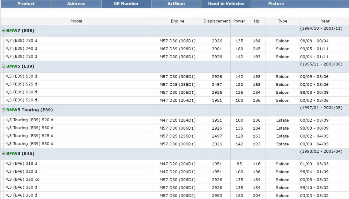Open the 5 Touring (E39) 520 d entry
Viewport: 349px width, 199px height.
tap(31, 120)
